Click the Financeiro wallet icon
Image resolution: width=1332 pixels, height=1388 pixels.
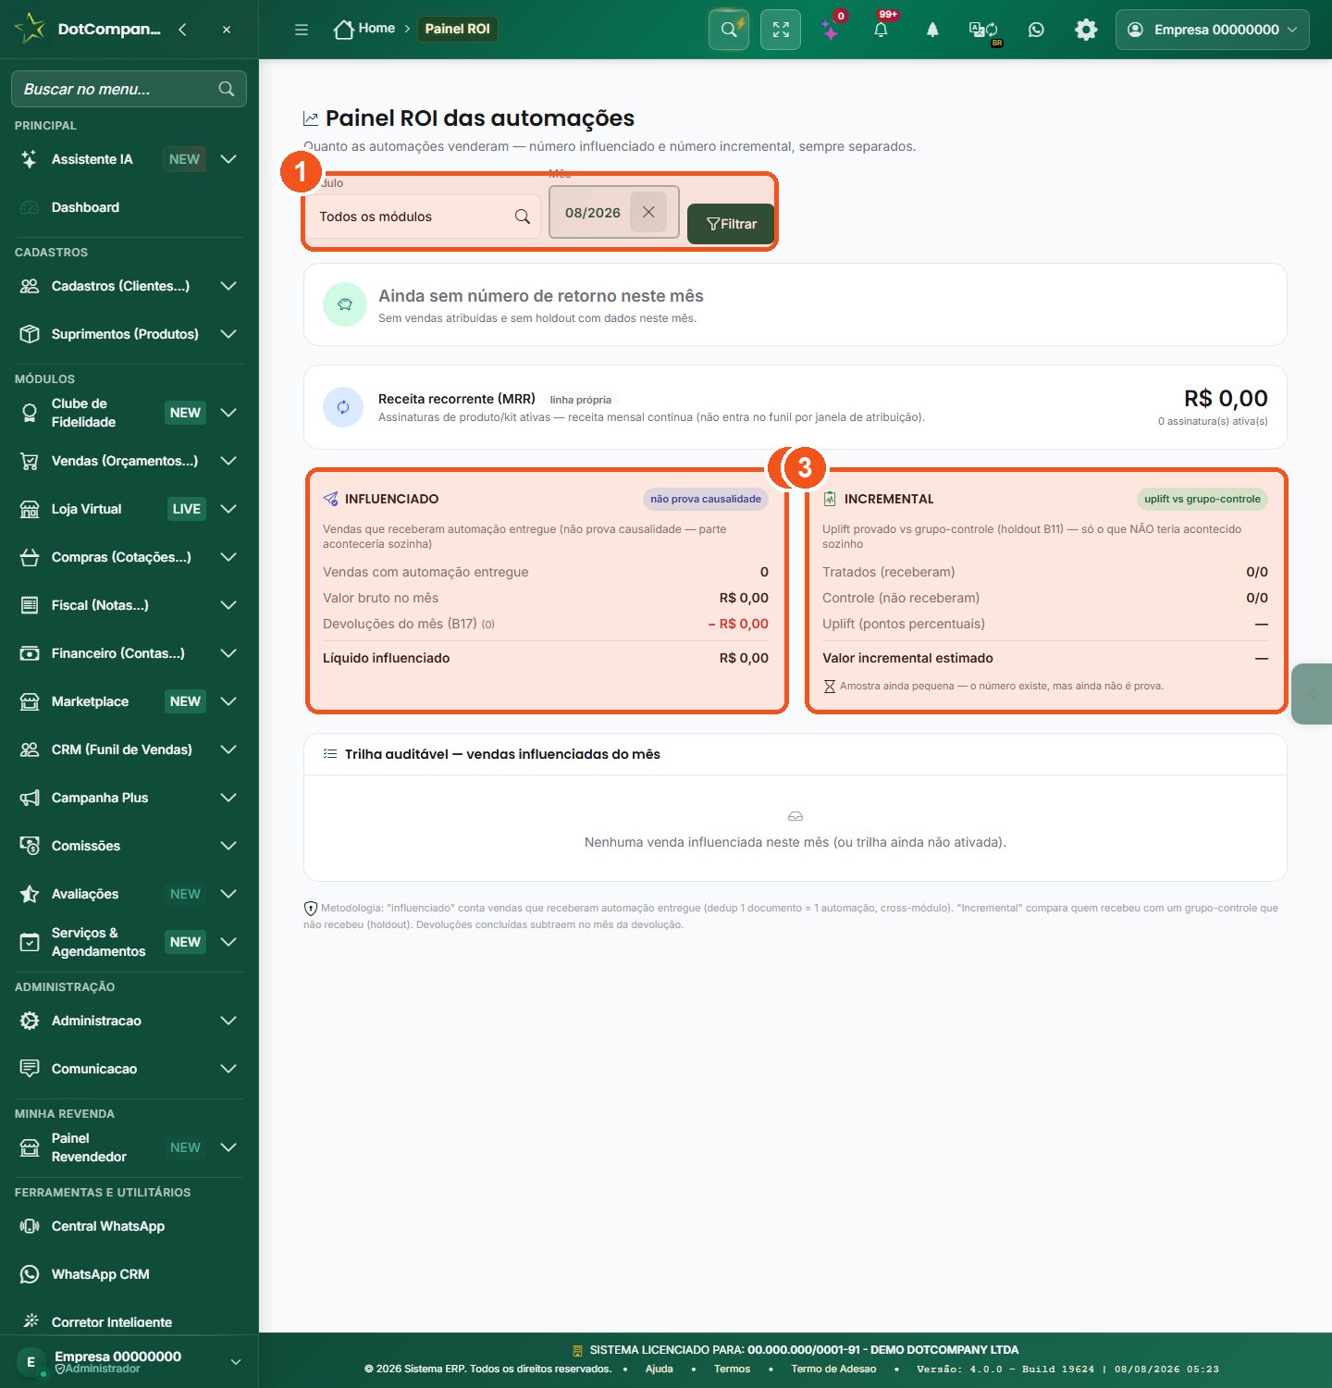[x=30, y=653]
